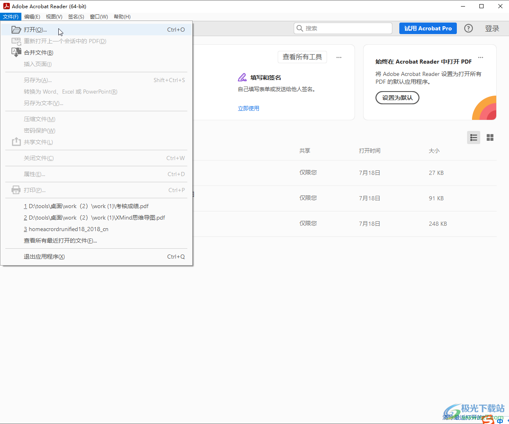Screen dimensions: 509x424
Task: Click the purple fill-and-sign pen icon
Action: tap(242, 78)
